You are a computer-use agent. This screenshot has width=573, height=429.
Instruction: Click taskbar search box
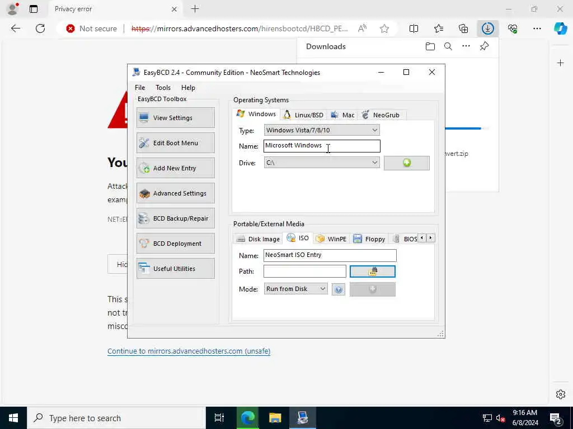[116, 418]
